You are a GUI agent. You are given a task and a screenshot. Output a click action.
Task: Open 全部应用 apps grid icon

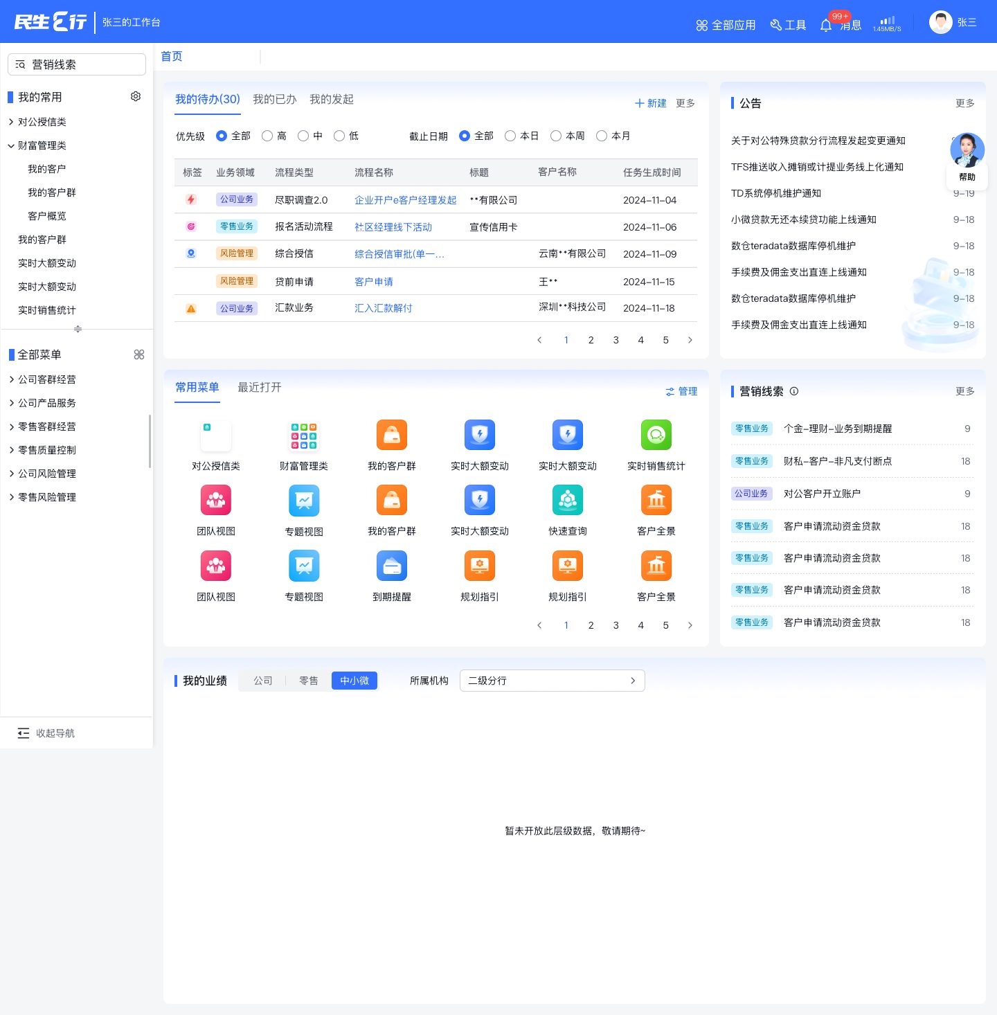click(702, 26)
